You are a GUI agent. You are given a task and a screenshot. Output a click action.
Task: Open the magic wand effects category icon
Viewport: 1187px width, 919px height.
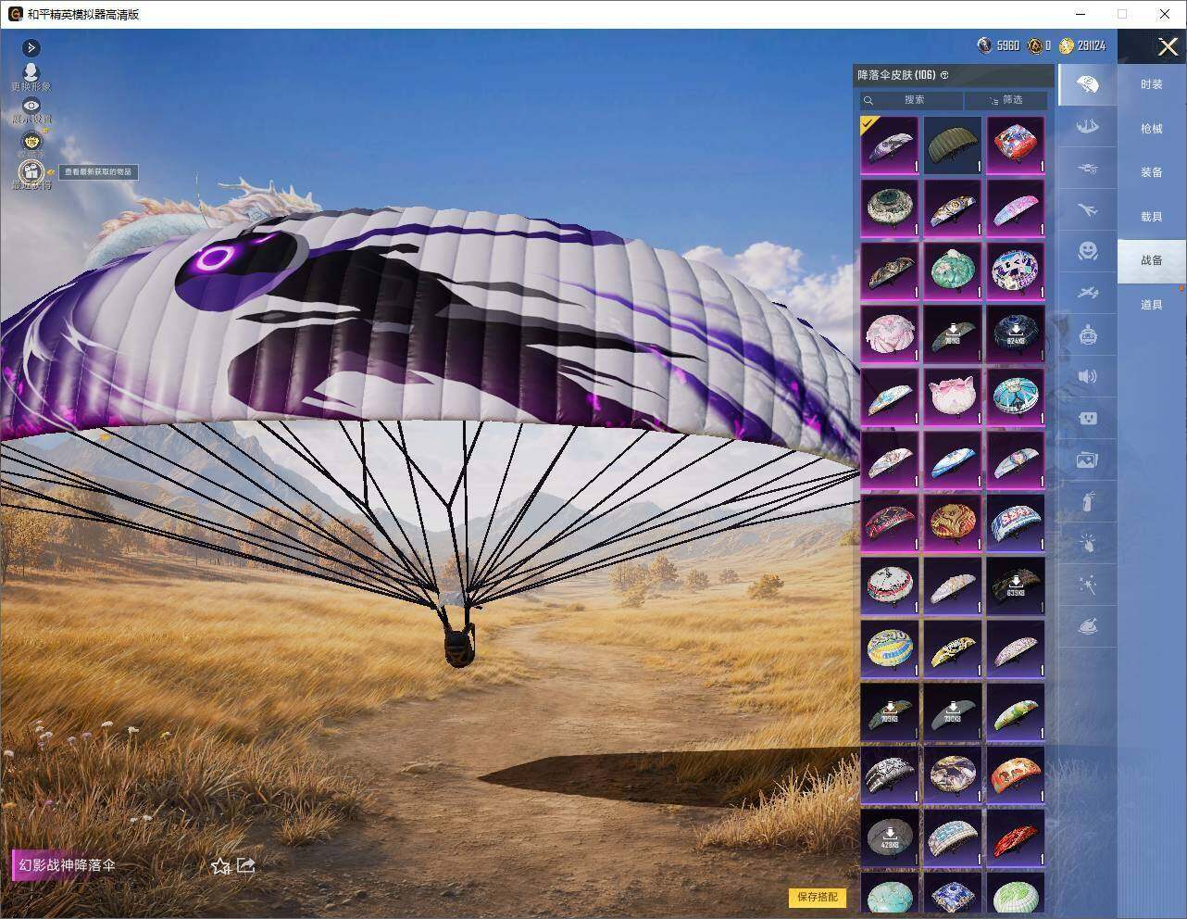coord(1088,585)
